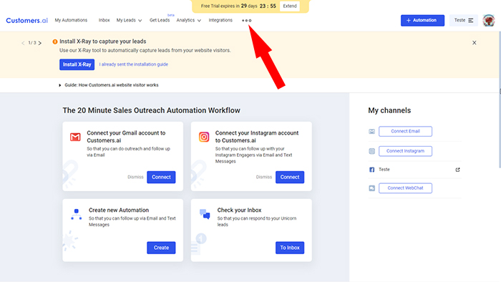Click the webchat icon beside Connect WebChat

(x=371, y=188)
